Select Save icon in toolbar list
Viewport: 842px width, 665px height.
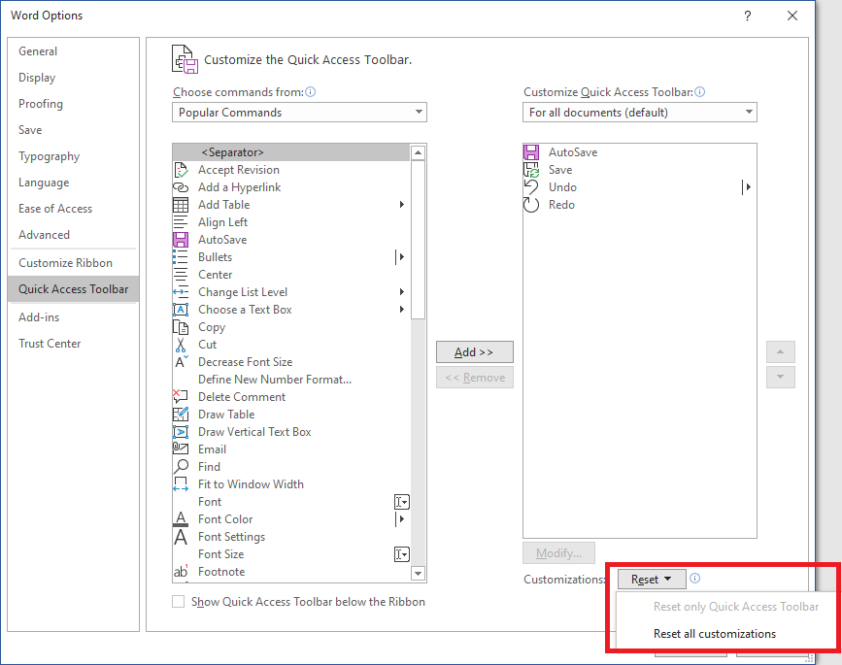(x=531, y=170)
